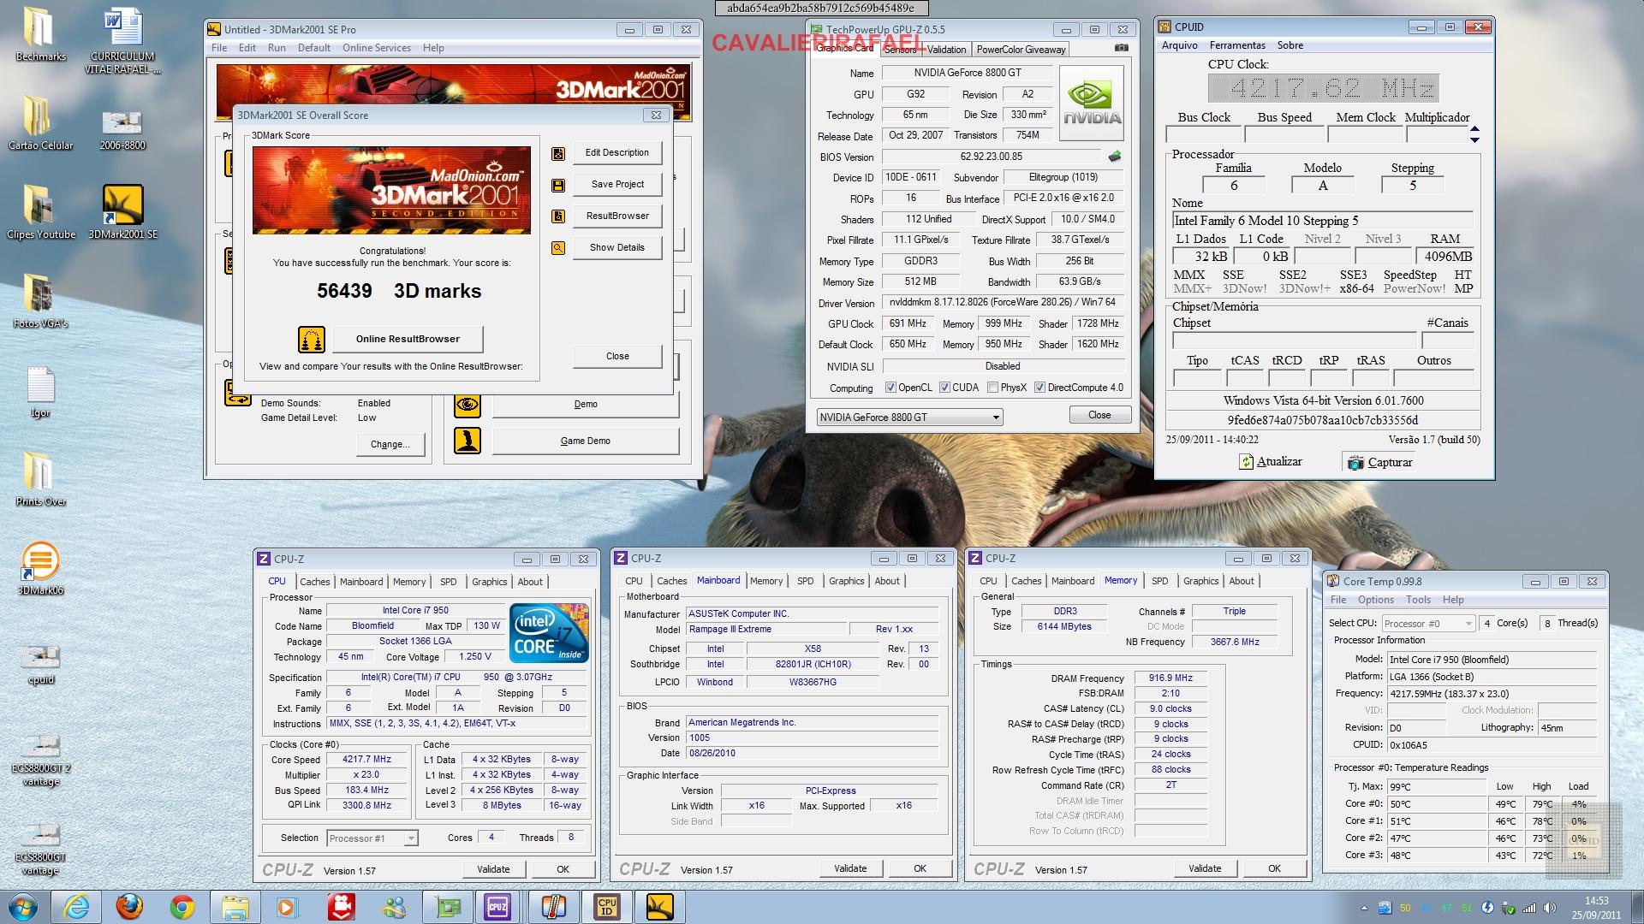Open the Clipes Youtube desktop folder
This screenshot has width=1644, height=924.
point(40,211)
